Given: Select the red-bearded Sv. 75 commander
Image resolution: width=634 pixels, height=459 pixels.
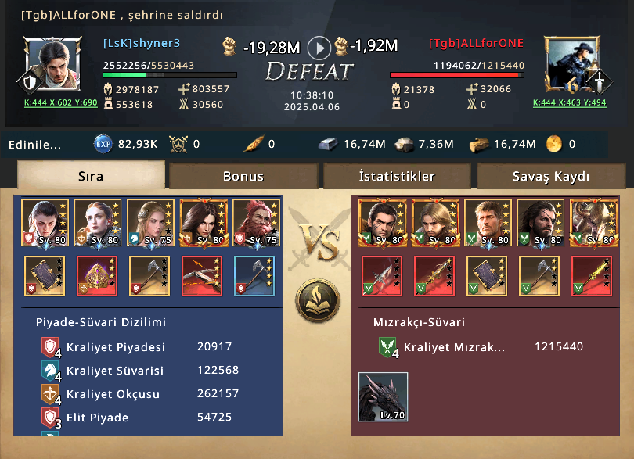Looking at the screenshot, I should [x=257, y=223].
